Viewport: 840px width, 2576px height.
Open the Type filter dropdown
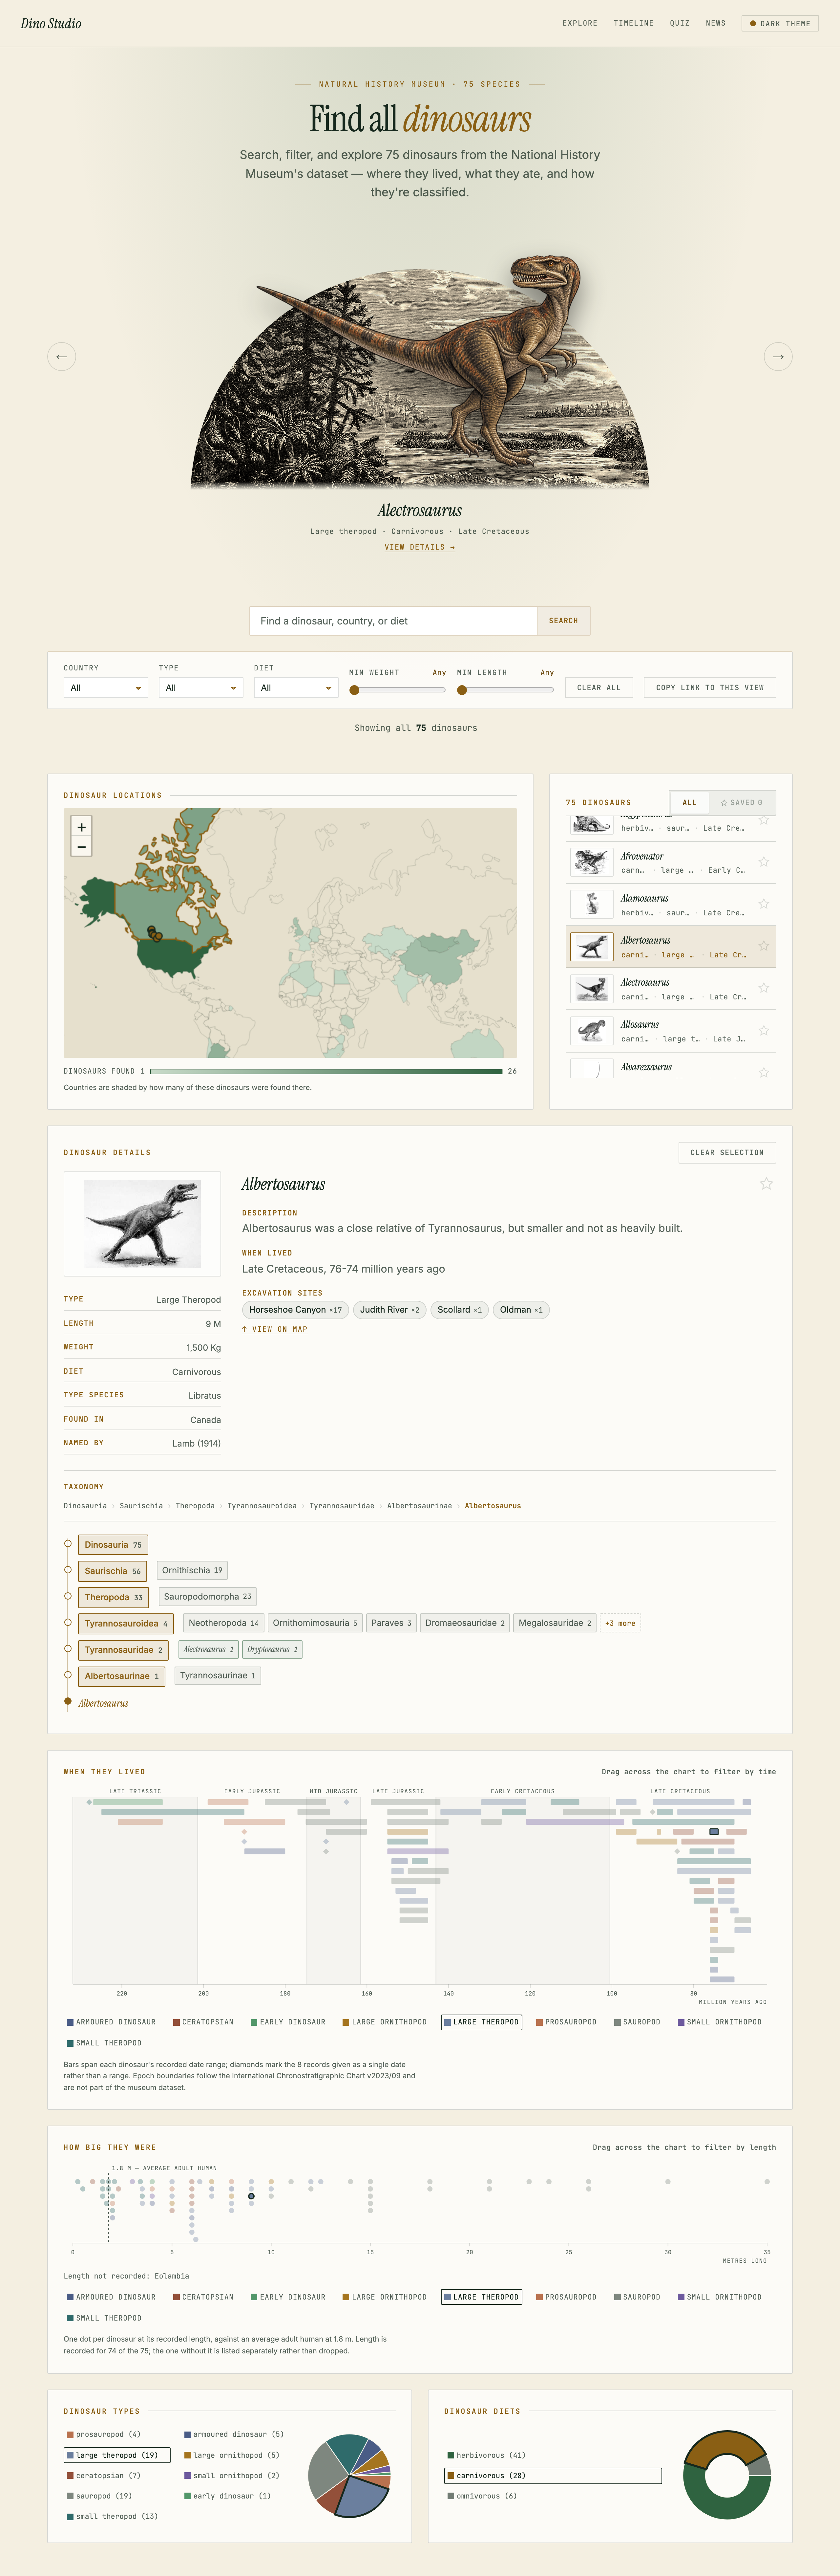click(x=201, y=688)
